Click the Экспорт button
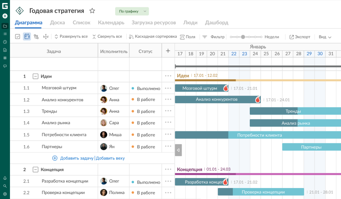The image size is (341, 199). 300,37
